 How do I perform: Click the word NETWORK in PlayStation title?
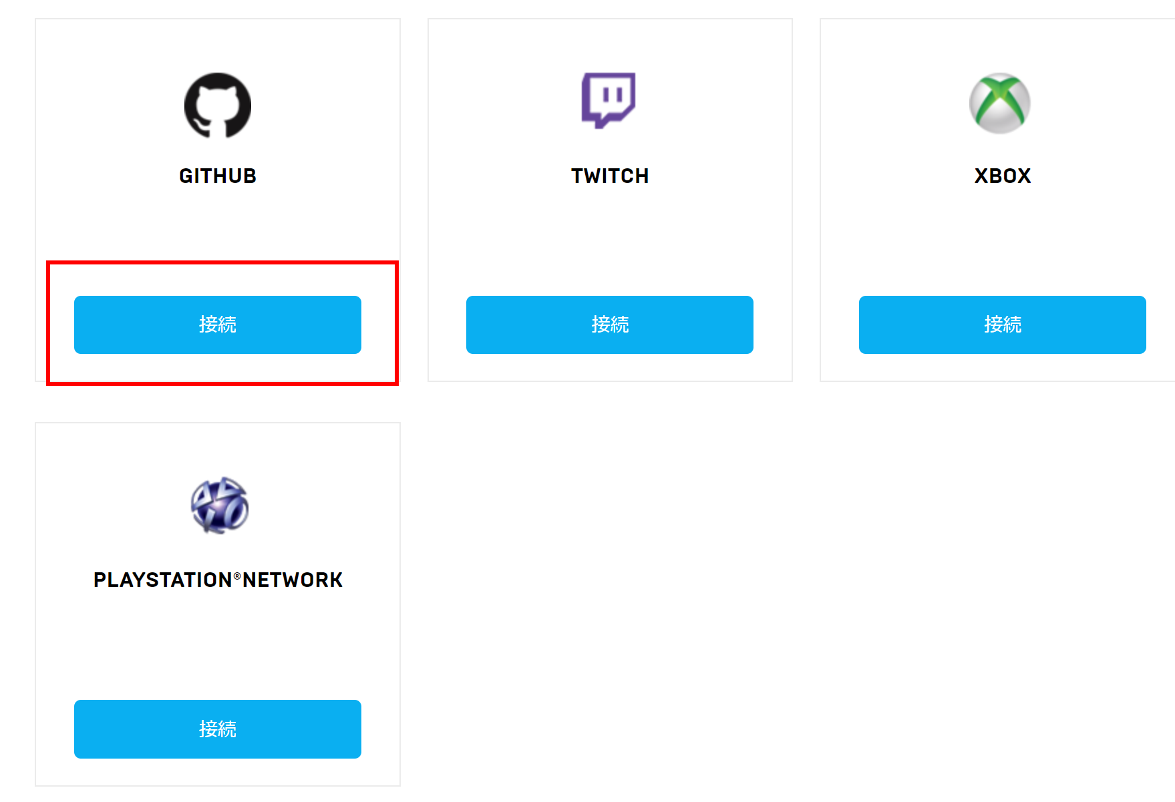pyautogui.click(x=293, y=580)
